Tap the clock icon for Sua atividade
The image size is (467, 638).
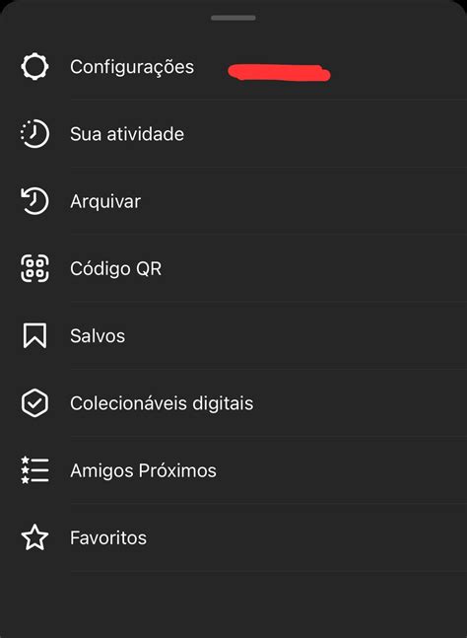click(x=34, y=133)
